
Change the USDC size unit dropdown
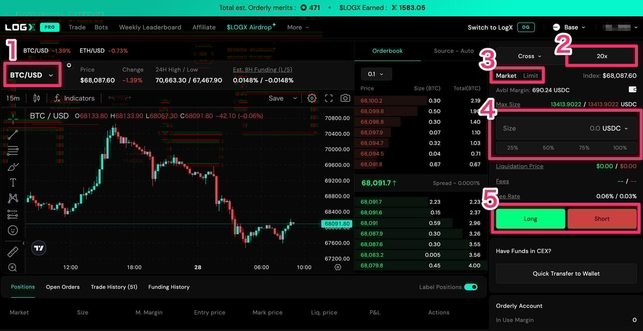click(615, 128)
